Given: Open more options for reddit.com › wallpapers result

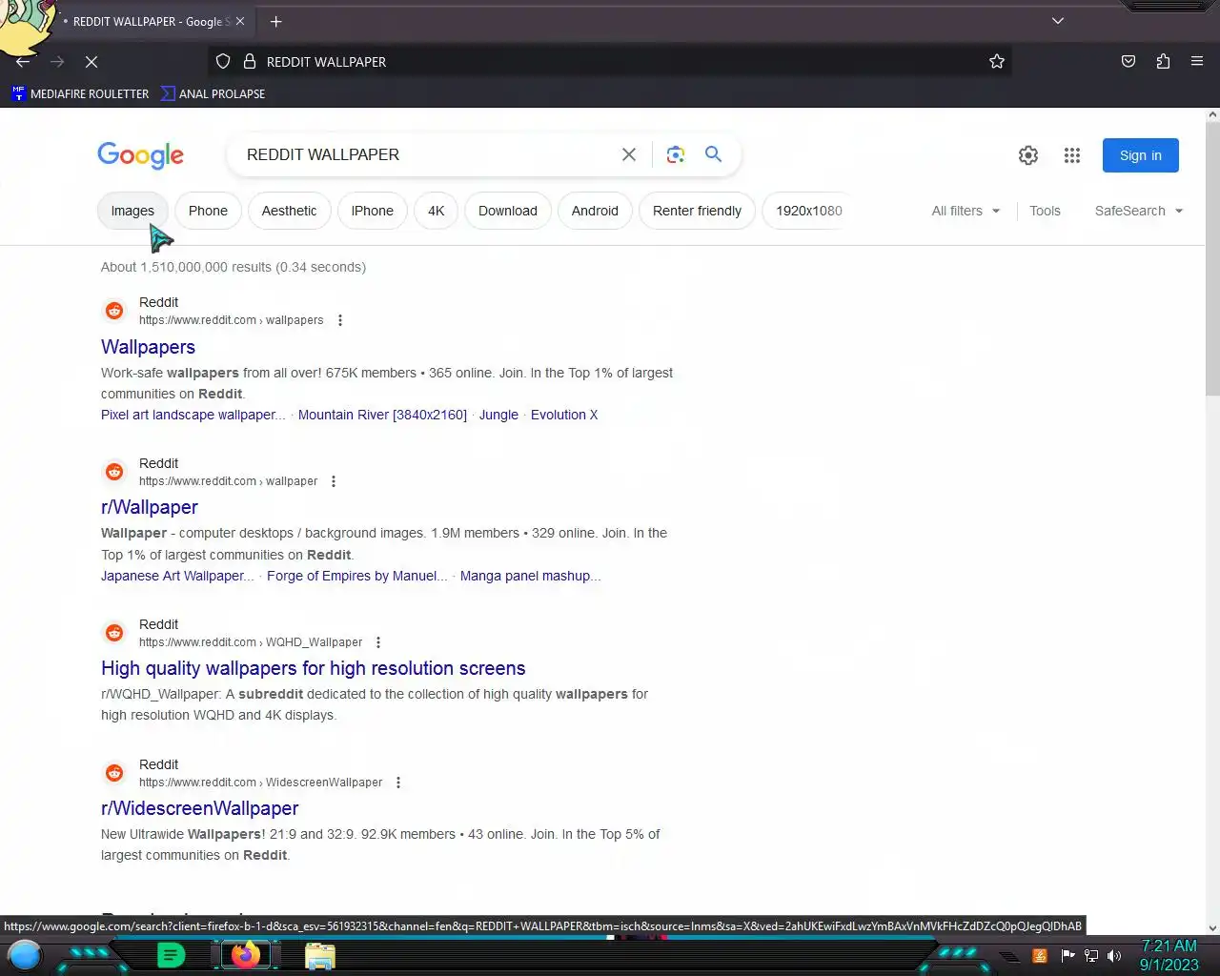Looking at the screenshot, I should (x=340, y=320).
